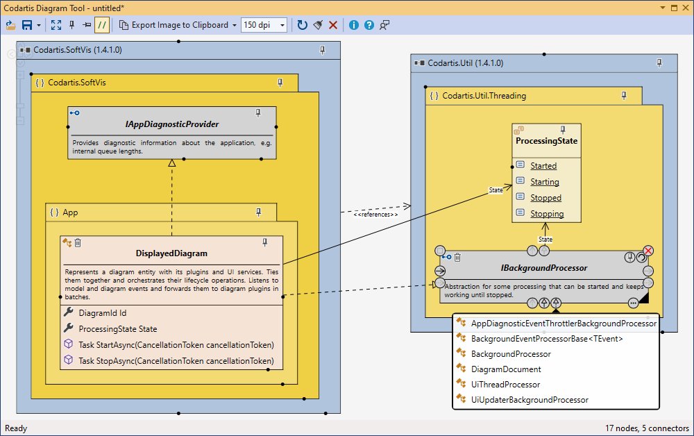
Task: Click the trash icon on DisplayedDiagram node
Action: [x=78, y=242]
